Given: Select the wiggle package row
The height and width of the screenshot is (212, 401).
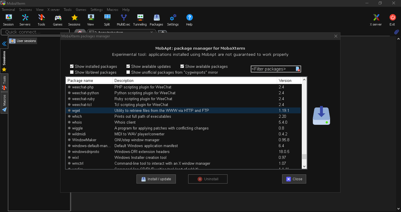Looking at the screenshot, I should (183, 128).
